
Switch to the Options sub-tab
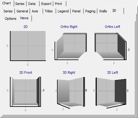(11, 19)
